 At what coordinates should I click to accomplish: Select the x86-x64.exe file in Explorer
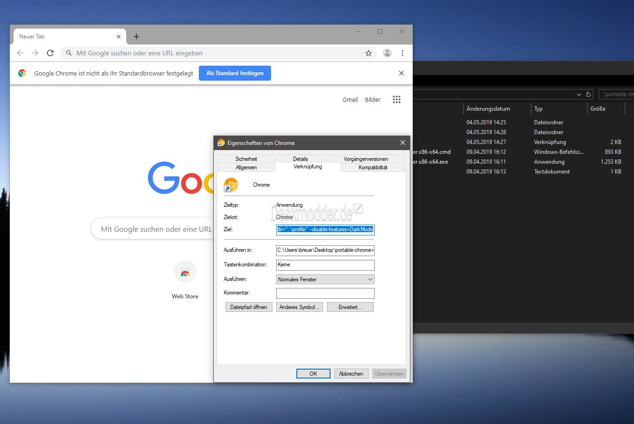click(x=519, y=162)
